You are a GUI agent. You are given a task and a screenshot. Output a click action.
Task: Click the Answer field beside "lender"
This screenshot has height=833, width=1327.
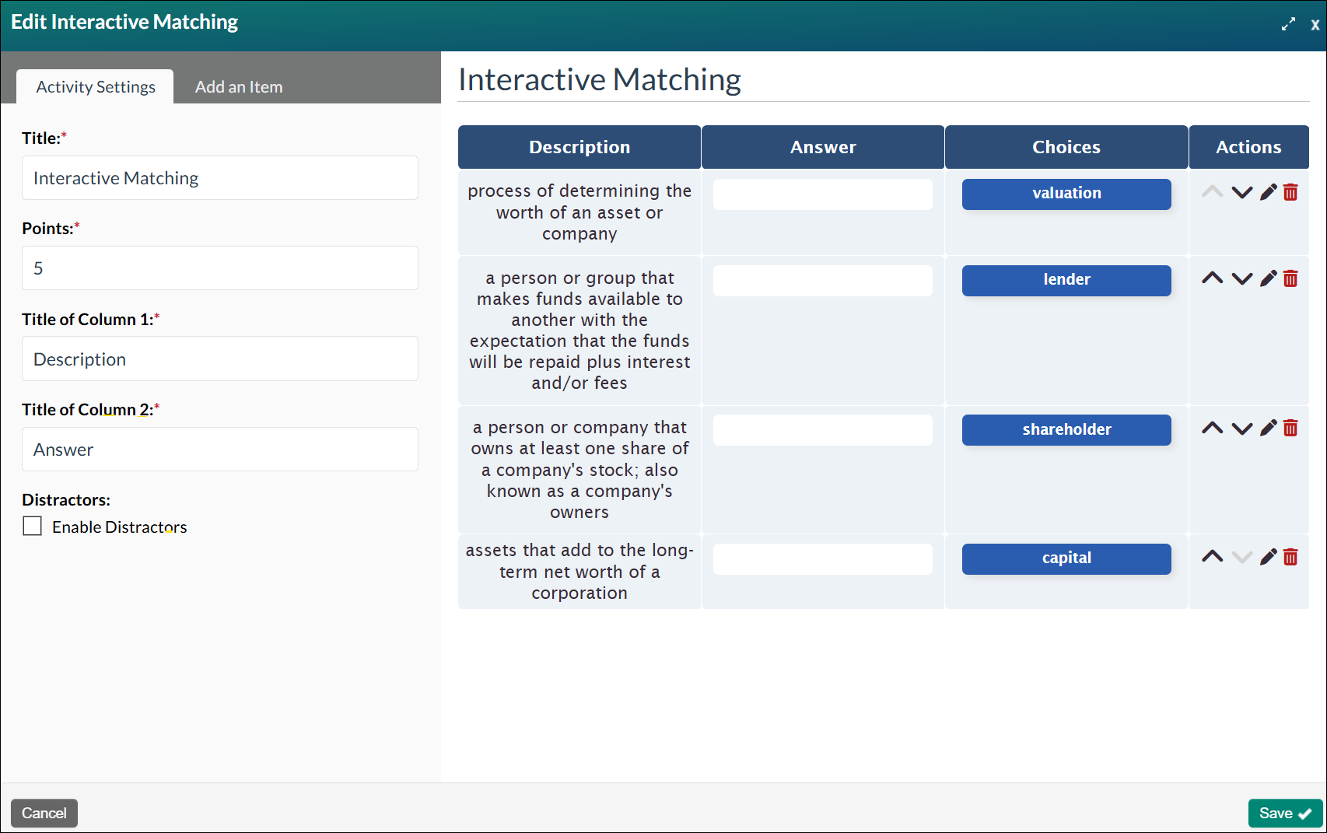pos(822,280)
